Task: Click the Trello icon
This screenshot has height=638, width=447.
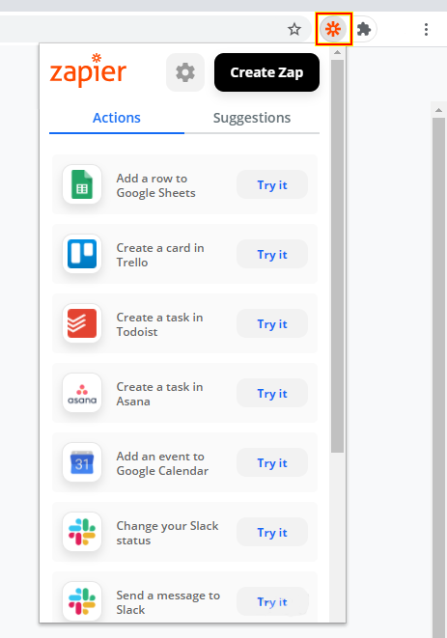Action: coord(82,254)
